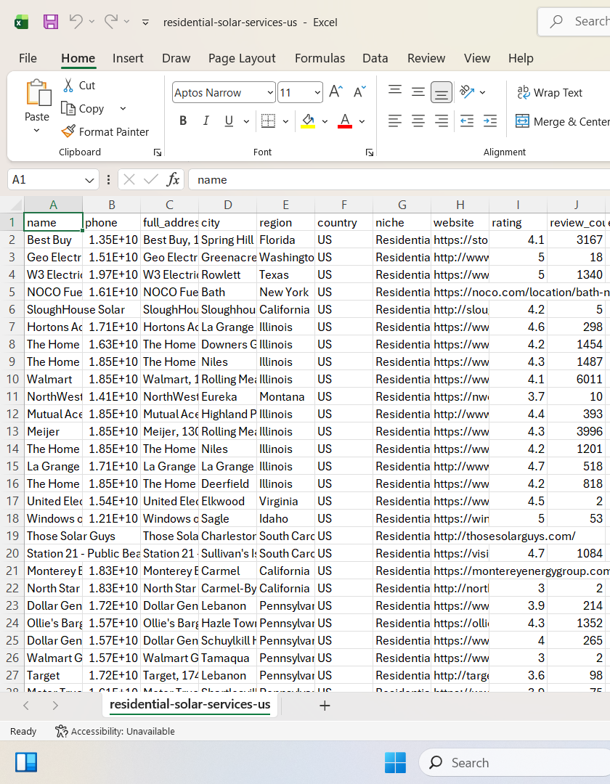Apply the red font color

345,121
